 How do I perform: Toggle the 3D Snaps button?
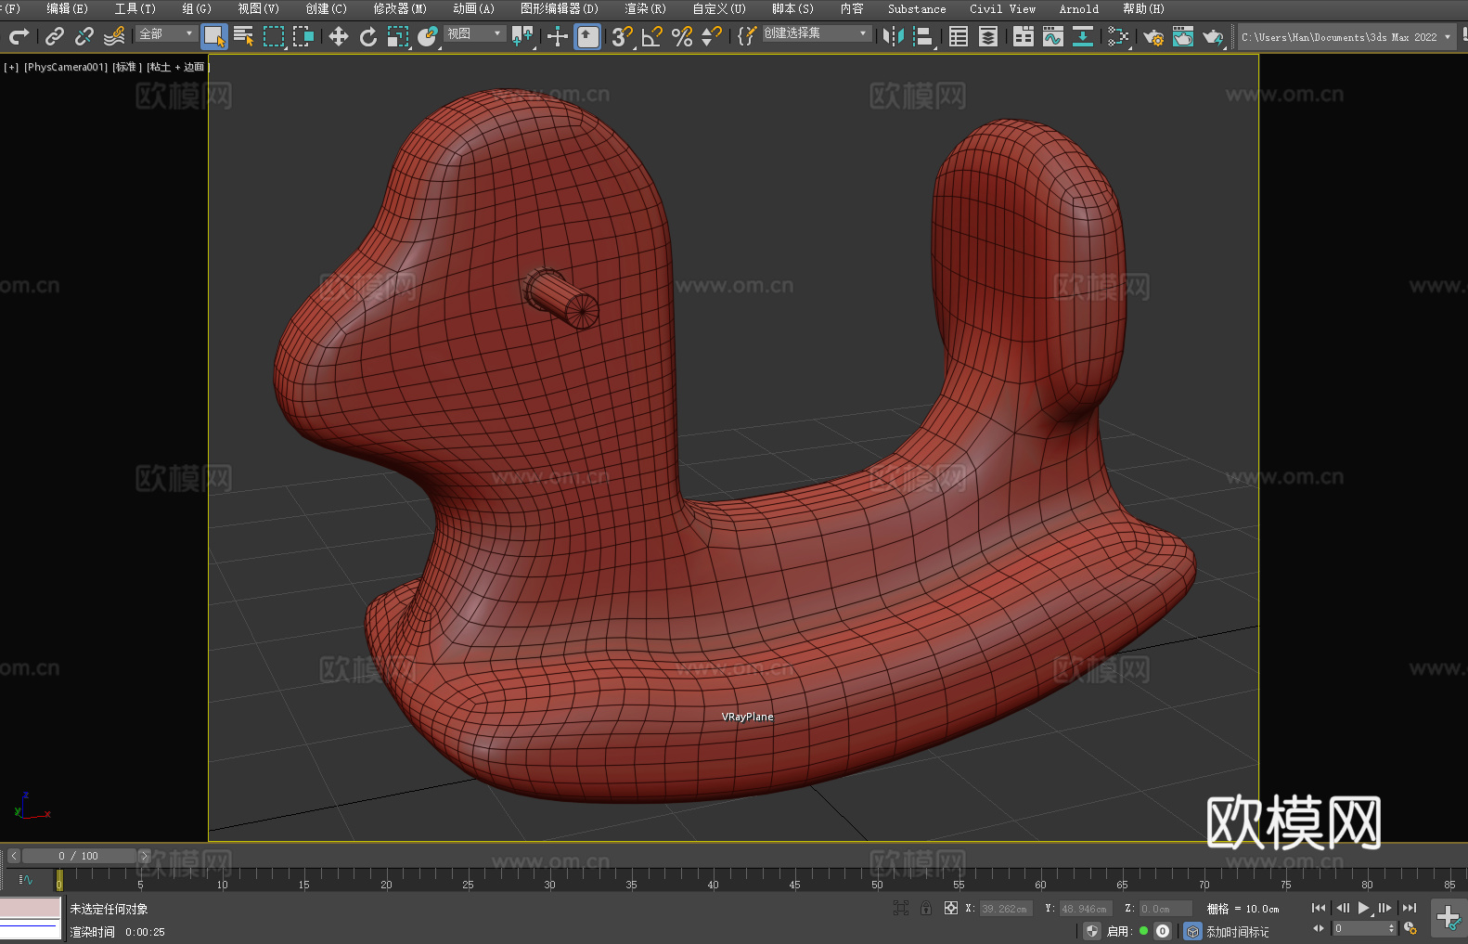click(623, 36)
